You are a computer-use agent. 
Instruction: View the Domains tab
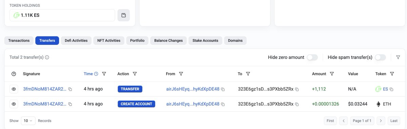(235, 41)
